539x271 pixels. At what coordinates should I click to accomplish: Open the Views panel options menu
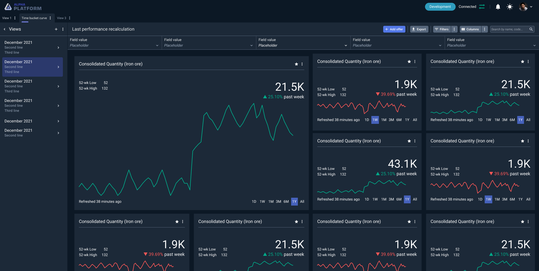click(63, 29)
